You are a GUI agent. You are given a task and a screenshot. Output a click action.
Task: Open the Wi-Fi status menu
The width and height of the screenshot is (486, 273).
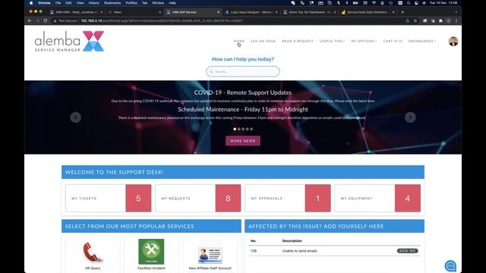(374, 3)
